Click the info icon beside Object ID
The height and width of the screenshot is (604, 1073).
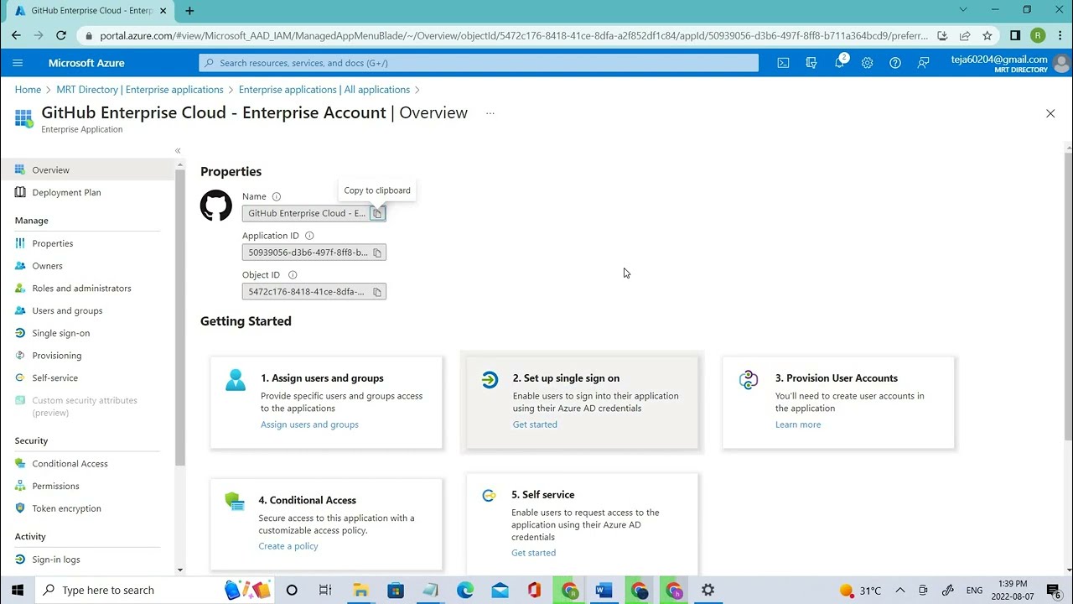293,275
